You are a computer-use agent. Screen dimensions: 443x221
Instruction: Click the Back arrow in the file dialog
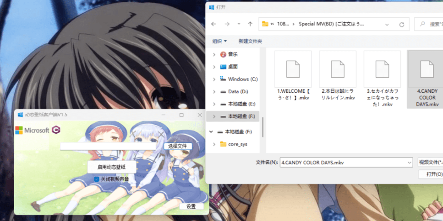[x=213, y=24]
